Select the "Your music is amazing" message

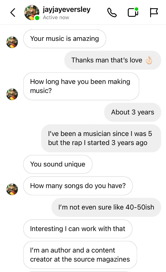click(x=64, y=39)
